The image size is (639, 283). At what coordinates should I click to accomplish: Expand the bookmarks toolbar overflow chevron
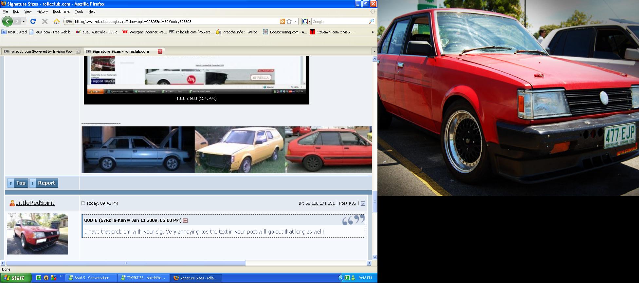[x=373, y=32]
